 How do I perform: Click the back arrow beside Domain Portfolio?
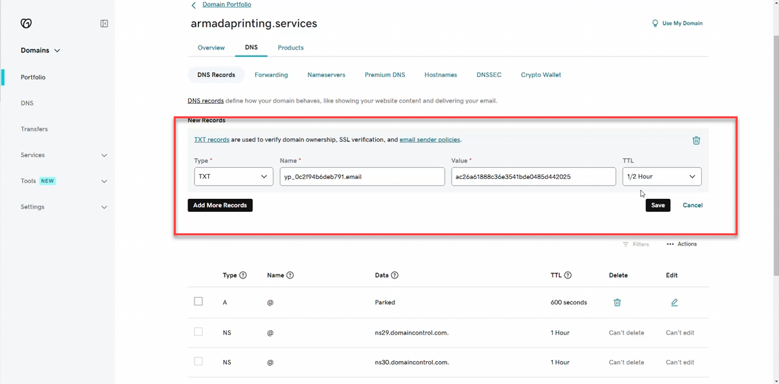[194, 5]
